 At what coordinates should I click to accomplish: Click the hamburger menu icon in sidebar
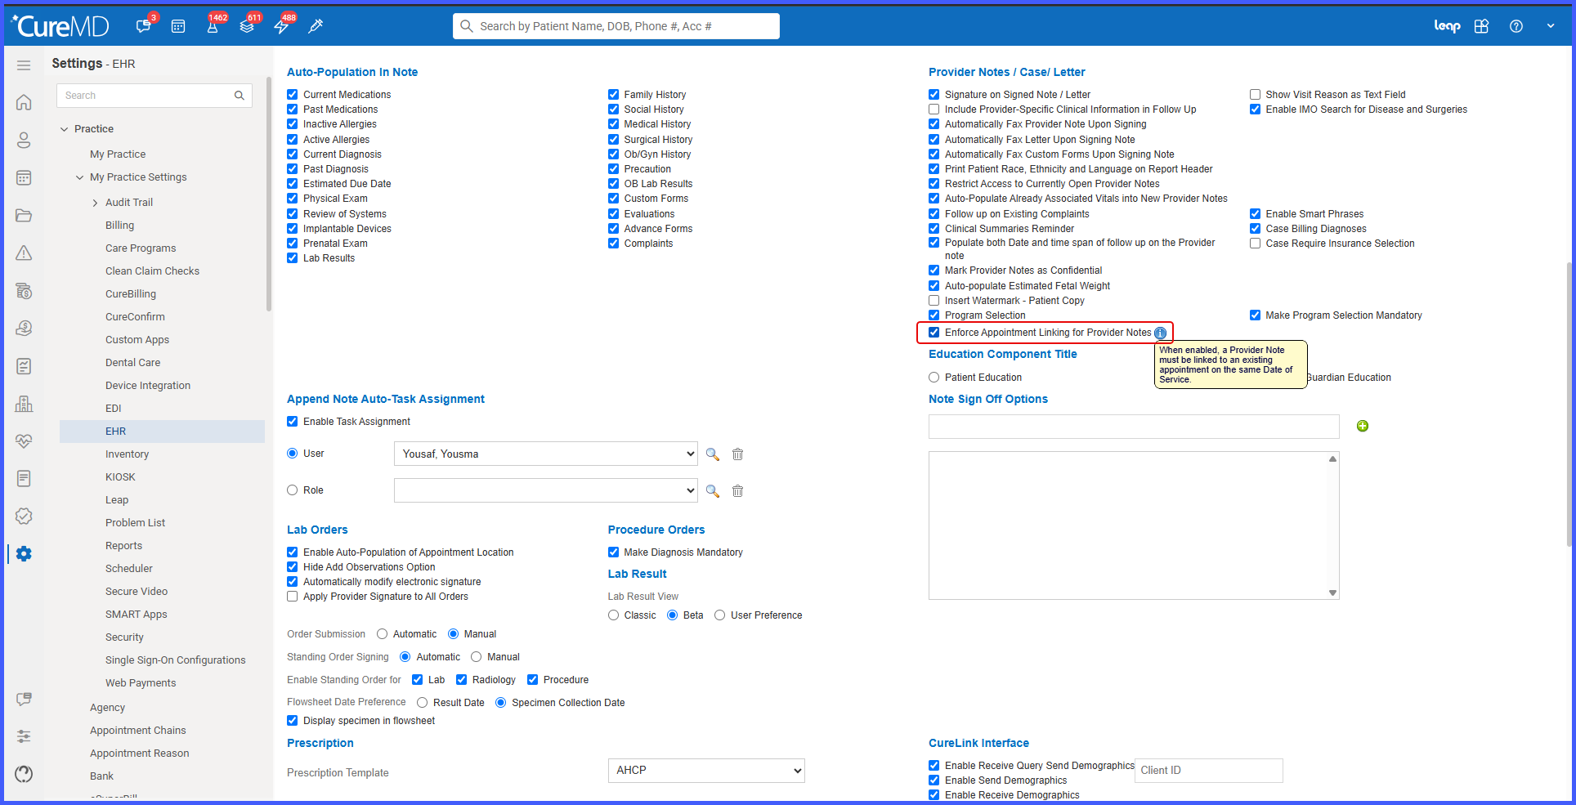tap(24, 65)
